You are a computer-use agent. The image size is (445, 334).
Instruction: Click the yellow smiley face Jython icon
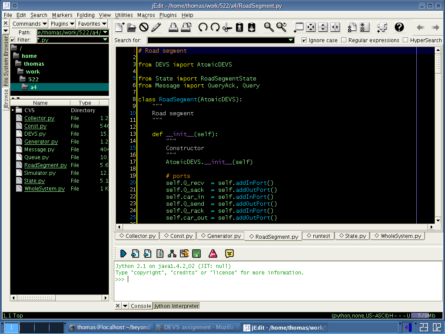point(229,254)
